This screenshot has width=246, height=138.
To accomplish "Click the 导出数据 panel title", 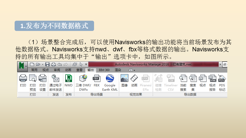I will point(190,95).
